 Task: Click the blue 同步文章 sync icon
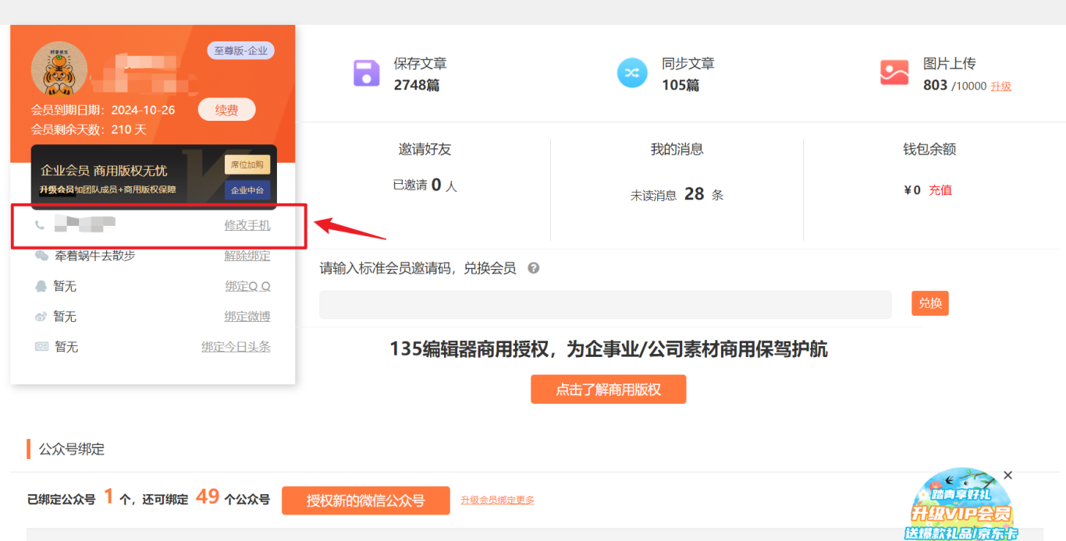click(632, 73)
